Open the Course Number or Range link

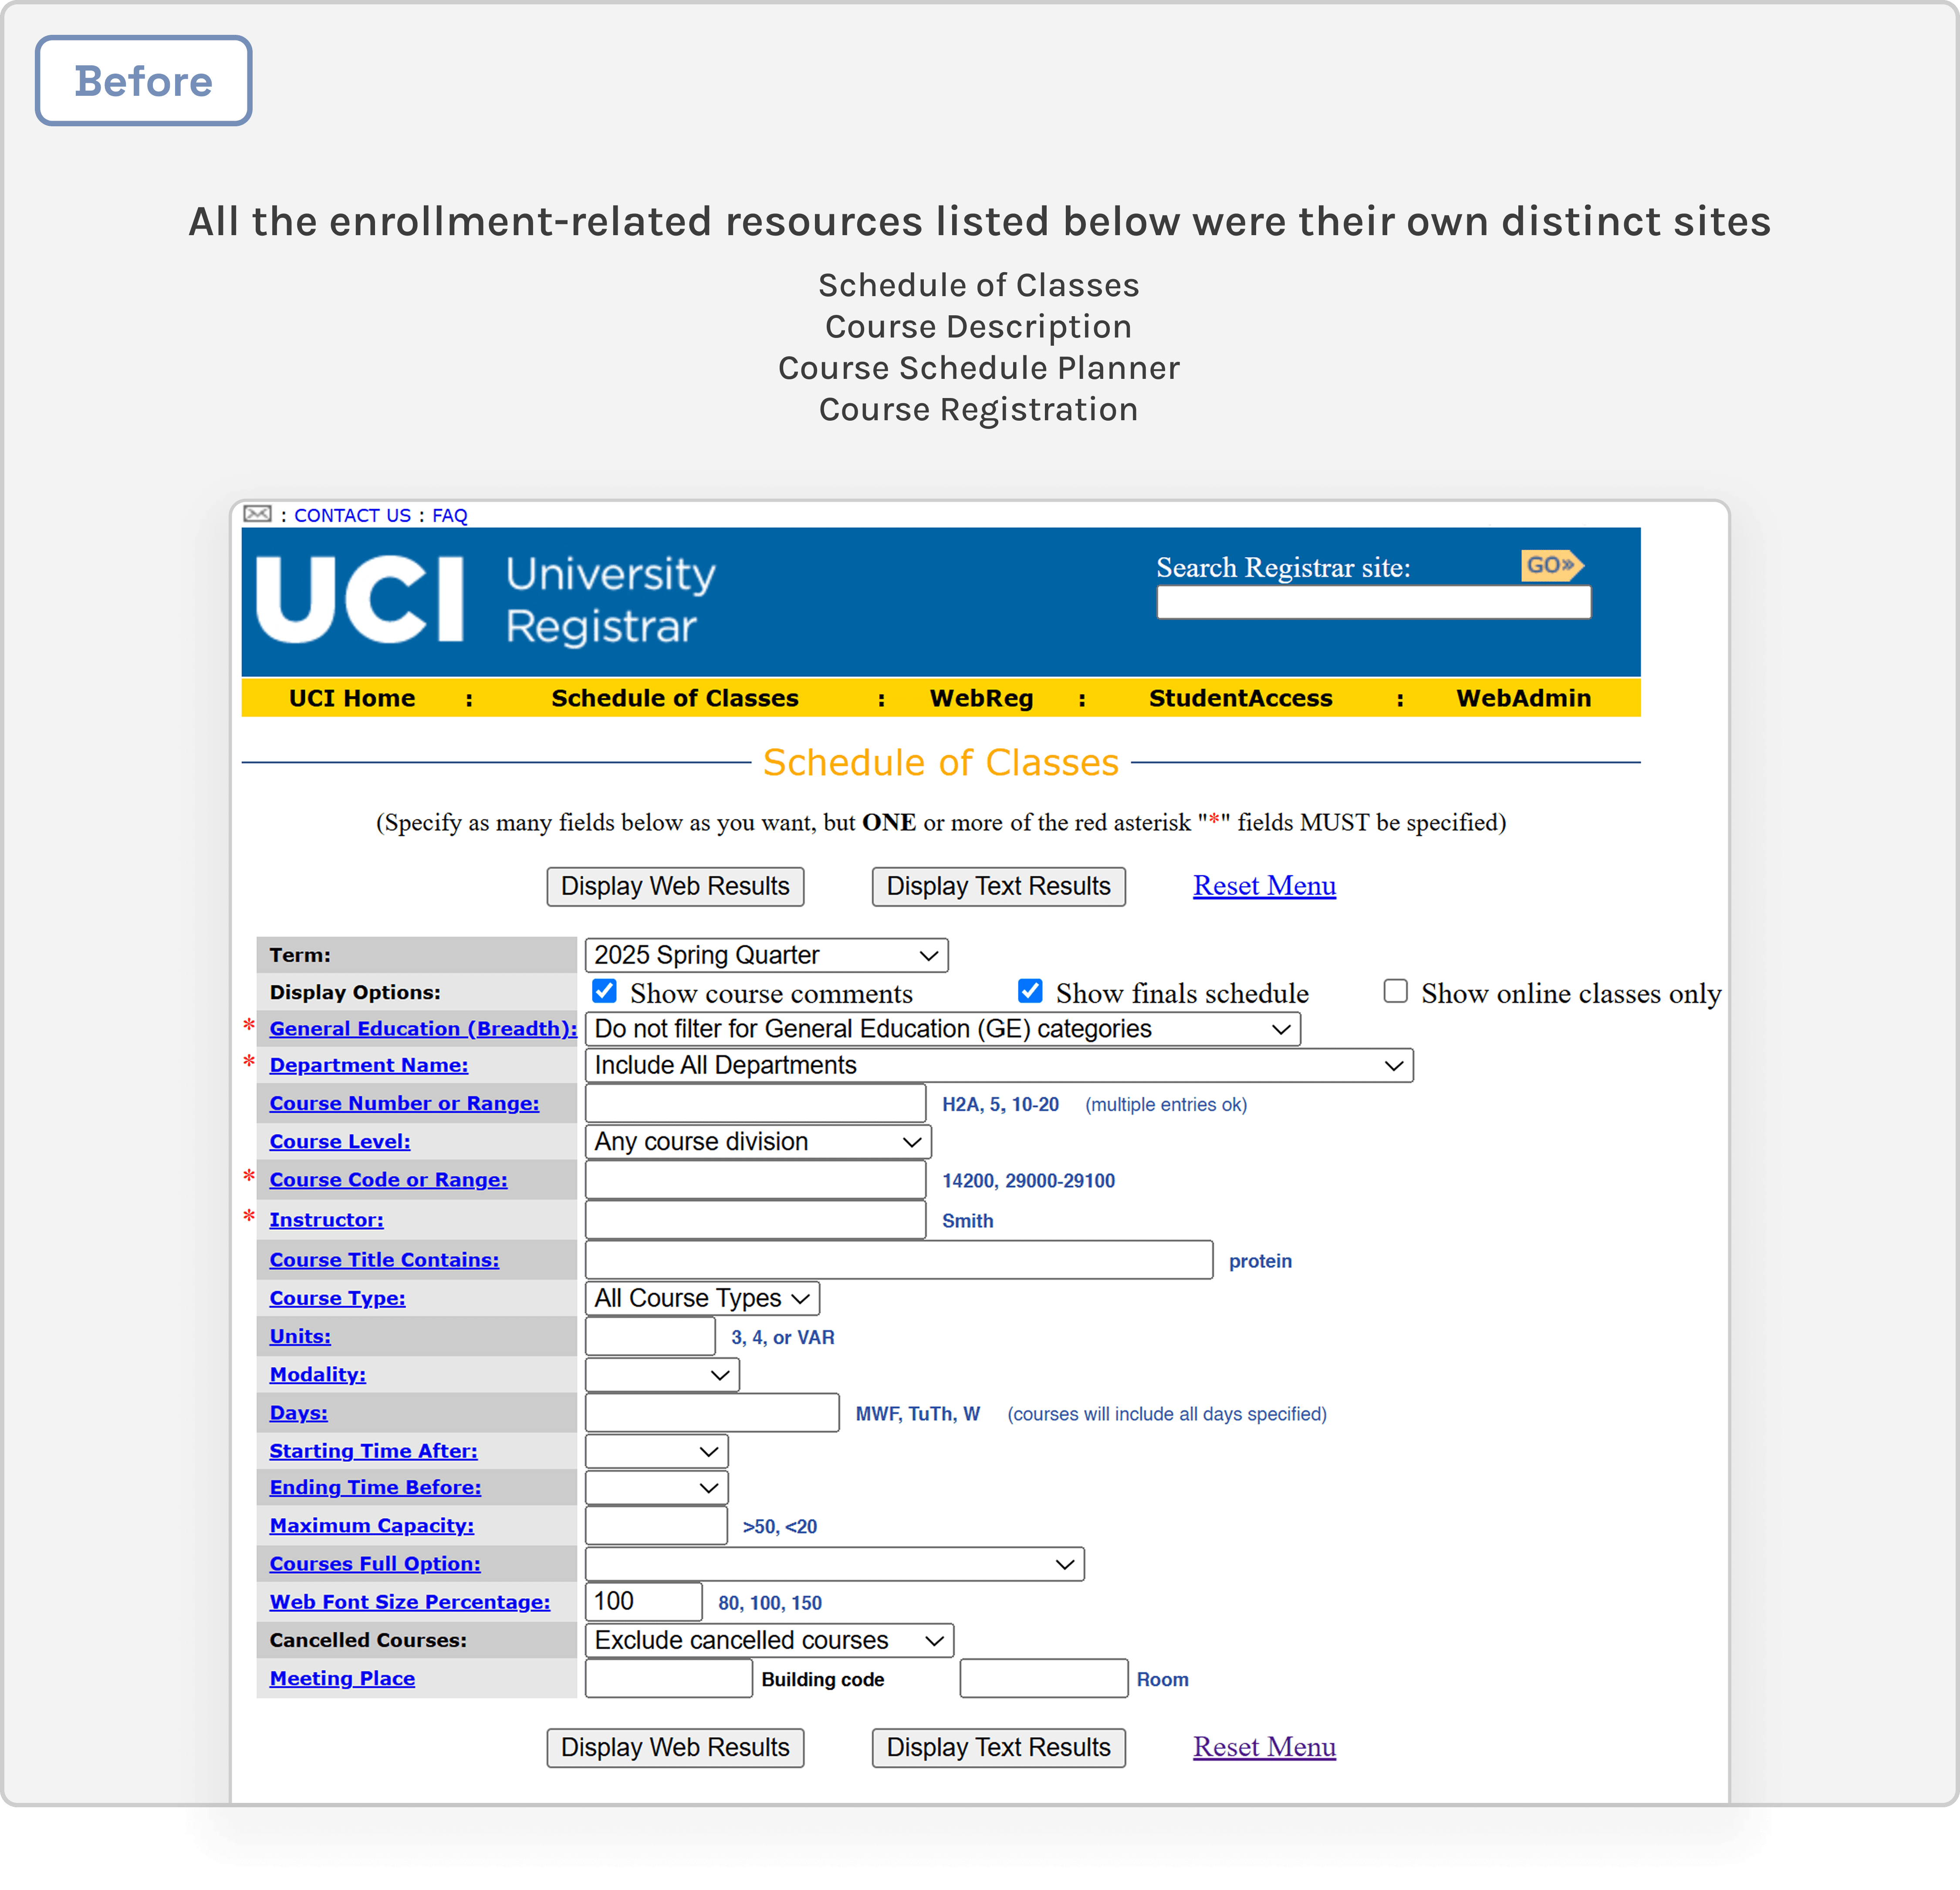tap(404, 1103)
